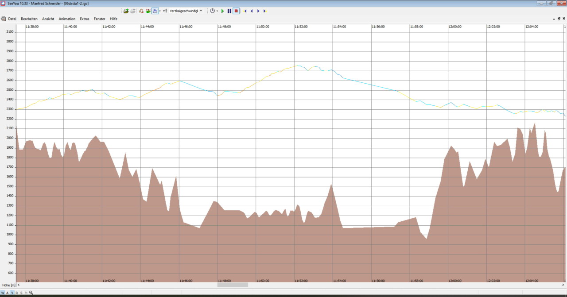Click the 12:00:00 label on top time axis
Screen dimensions: 567x297
(455, 27)
